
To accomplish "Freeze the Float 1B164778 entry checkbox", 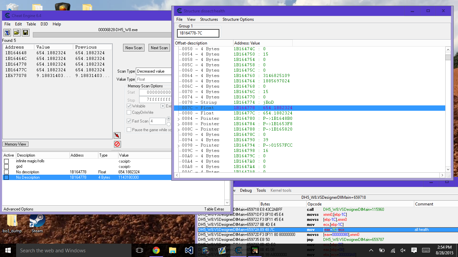I will pyautogui.click(x=6, y=172).
